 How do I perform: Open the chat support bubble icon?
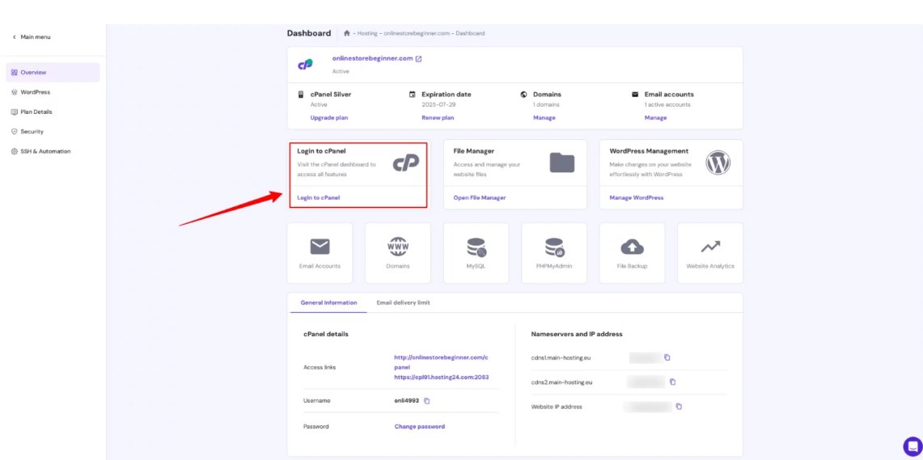[912, 445]
